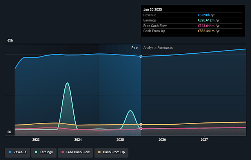Screen dimensions: 251x160
Task: Click the 2026 x-axis label
Action: pyautogui.click(x=162, y=140)
